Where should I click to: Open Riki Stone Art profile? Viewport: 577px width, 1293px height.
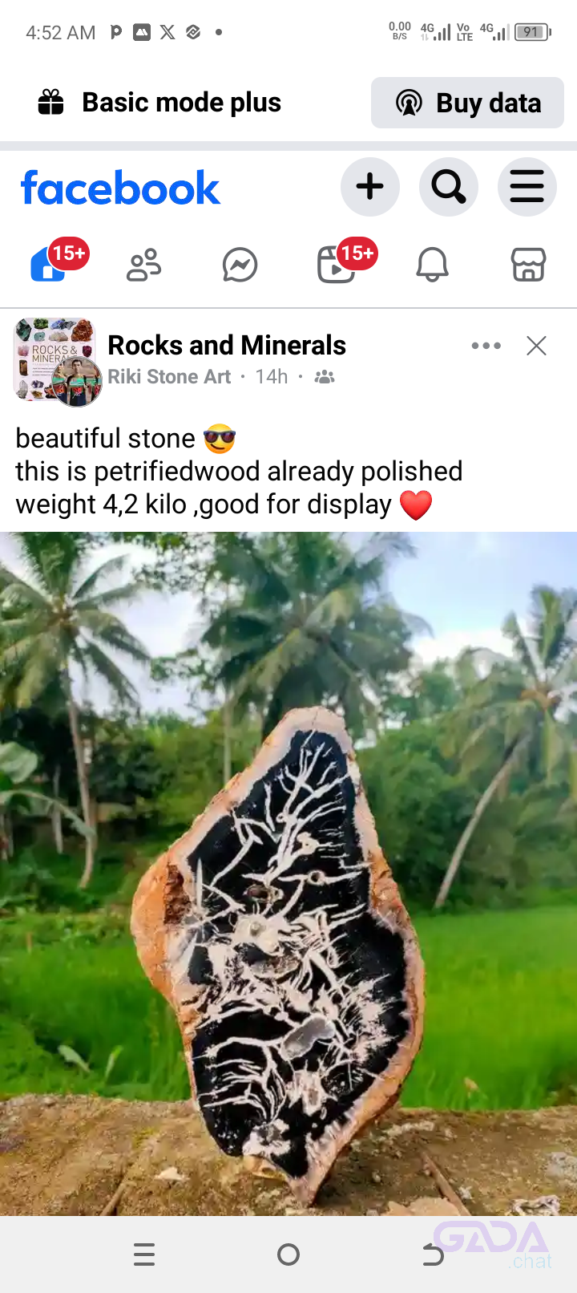click(169, 376)
